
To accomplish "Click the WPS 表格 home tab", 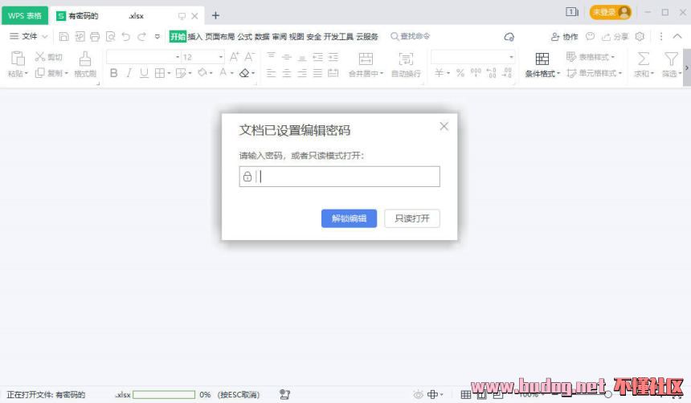I will [25, 15].
